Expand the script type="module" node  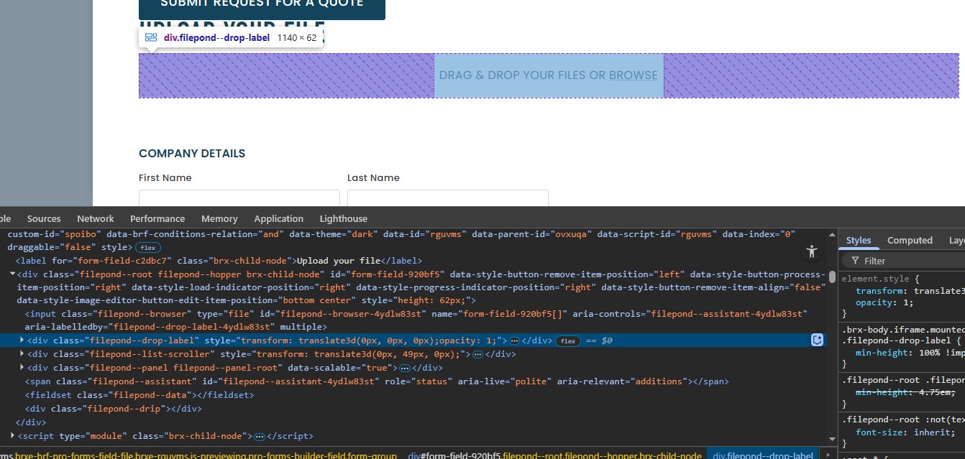pyautogui.click(x=12, y=436)
